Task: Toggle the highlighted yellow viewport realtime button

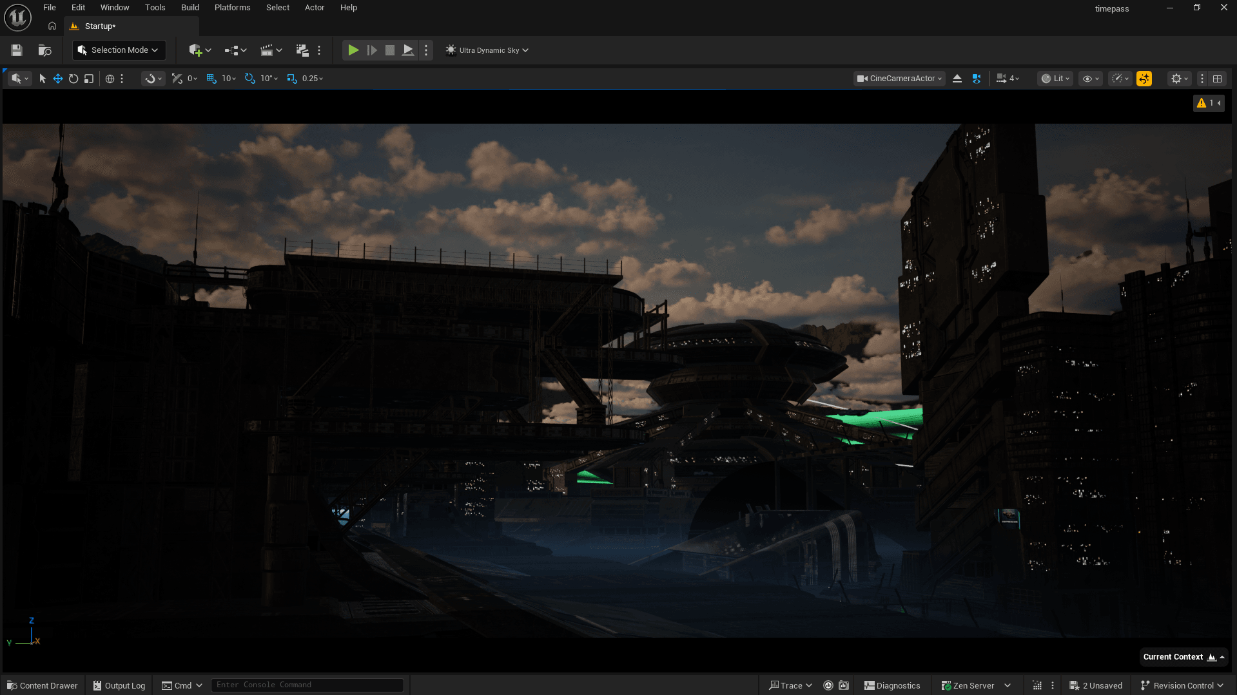Action: click(x=1144, y=79)
